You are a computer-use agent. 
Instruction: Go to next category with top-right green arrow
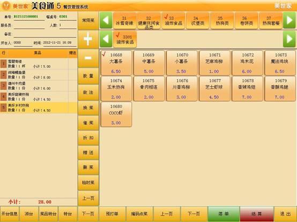tap(289, 20)
